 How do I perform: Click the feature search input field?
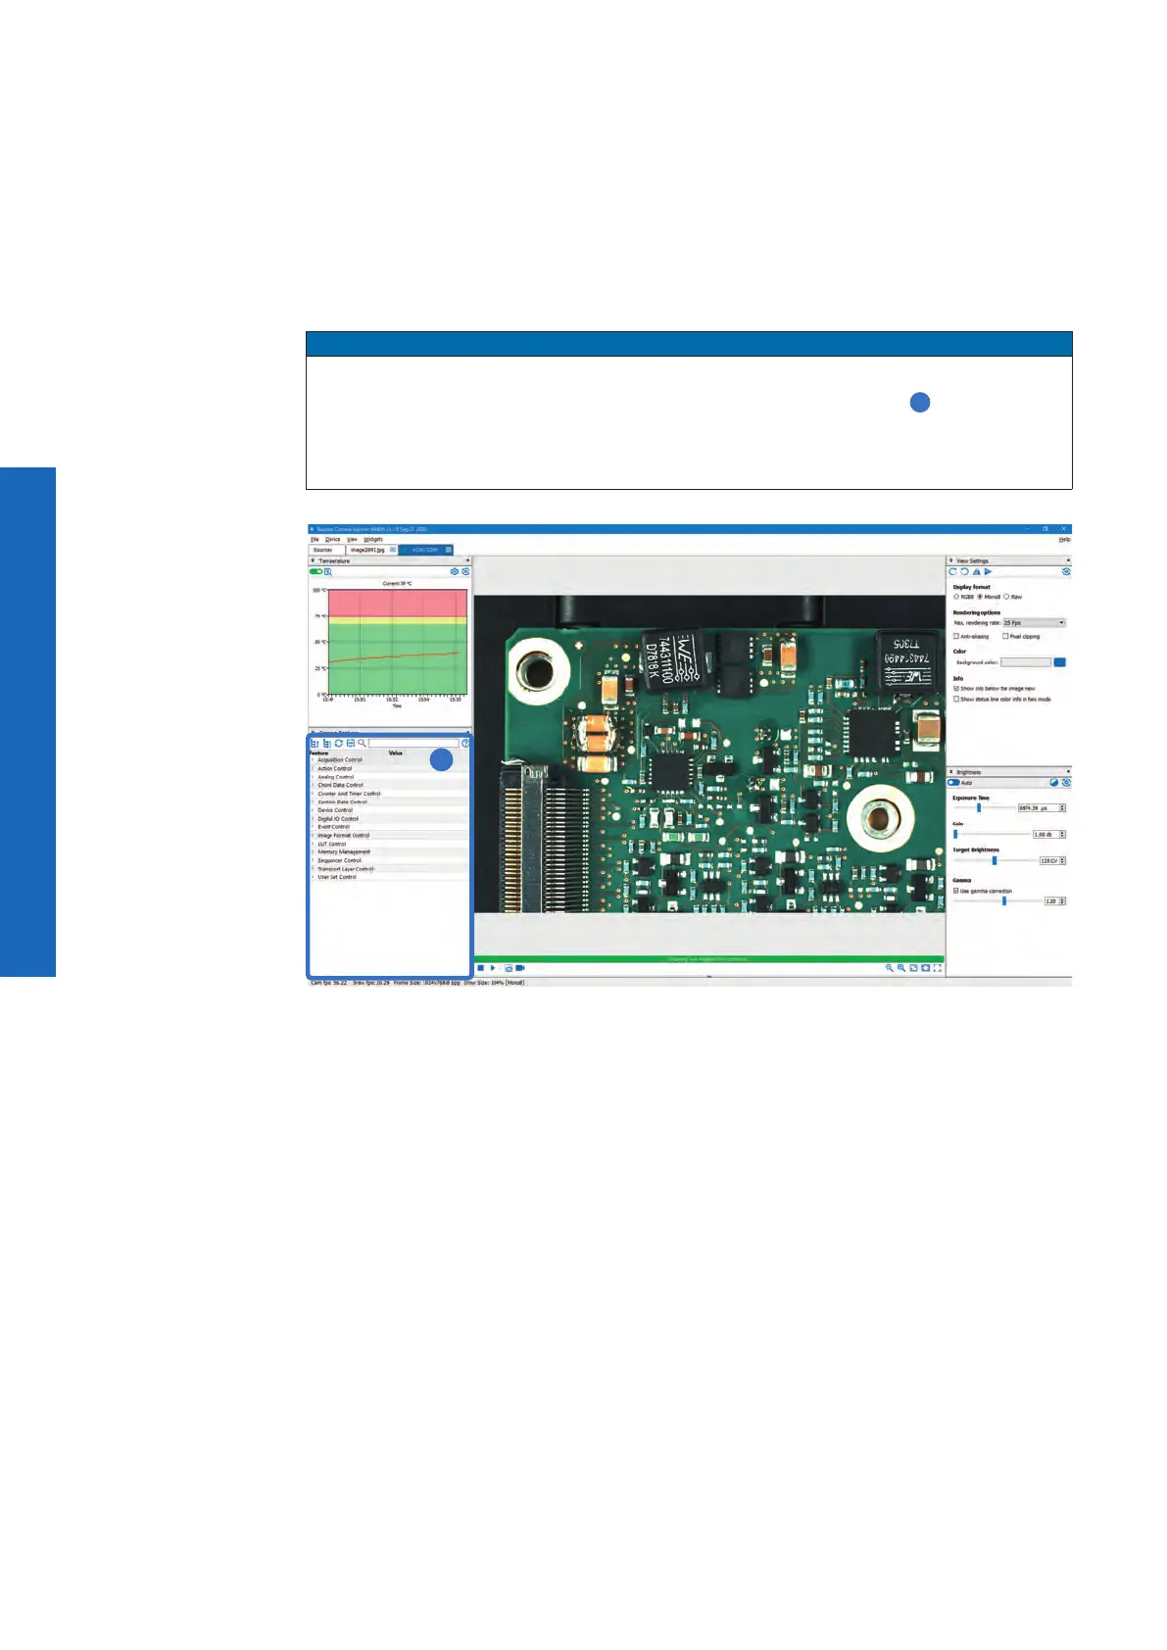(413, 744)
